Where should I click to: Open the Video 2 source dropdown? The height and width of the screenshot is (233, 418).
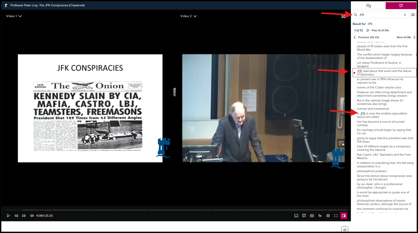tap(188, 16)
